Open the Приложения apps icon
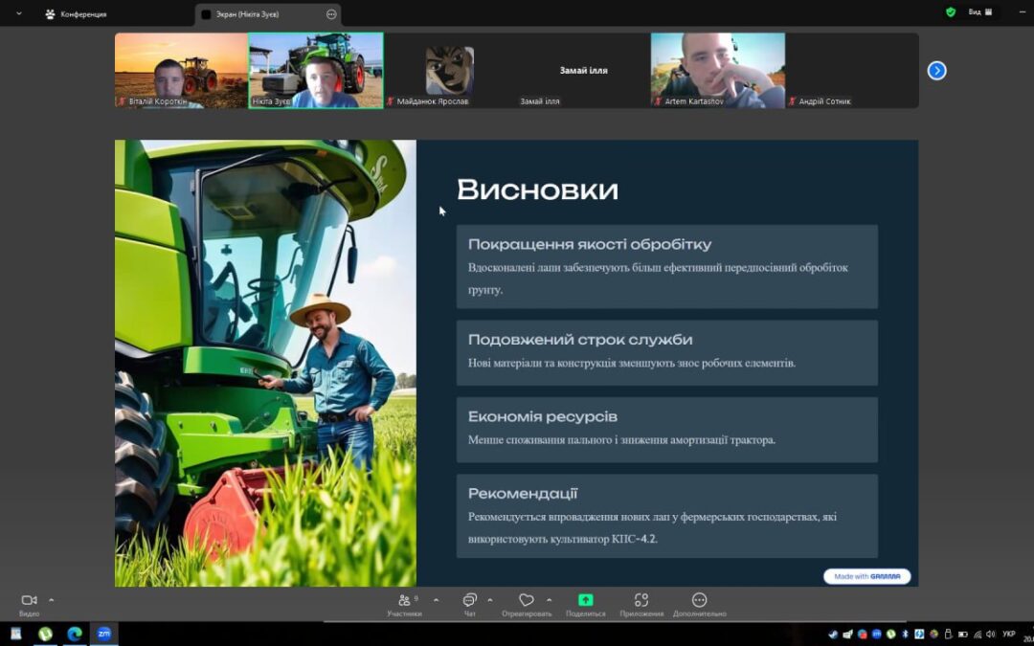1034x646 pixels. click(641, 601)
